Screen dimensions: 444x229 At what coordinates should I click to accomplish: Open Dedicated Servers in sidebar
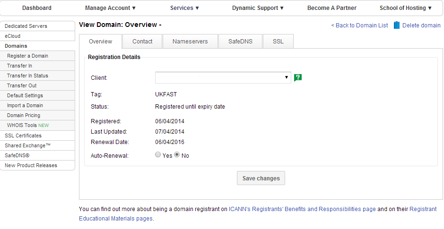point(37,26)
